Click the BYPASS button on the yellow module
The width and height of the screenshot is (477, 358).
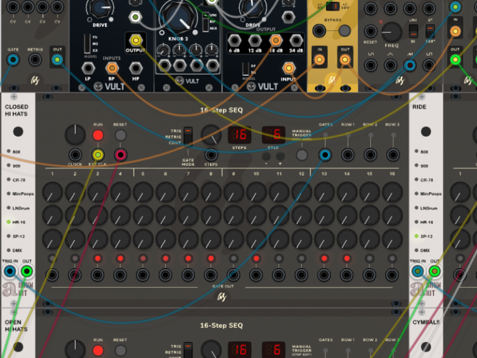pos(344,30)
